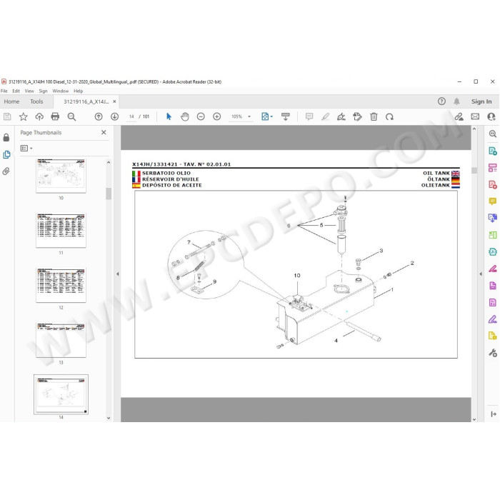This screenshot has height=500, width=500.
Task: Open the Window menu
Action: pyautogui.click(x=61, y=91)
